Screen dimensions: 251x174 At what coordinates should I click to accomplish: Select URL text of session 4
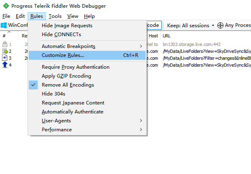tap(207, 65)
